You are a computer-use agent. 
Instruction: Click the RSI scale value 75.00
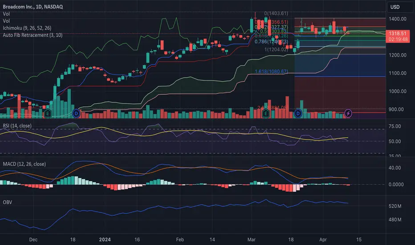[395, 127]
